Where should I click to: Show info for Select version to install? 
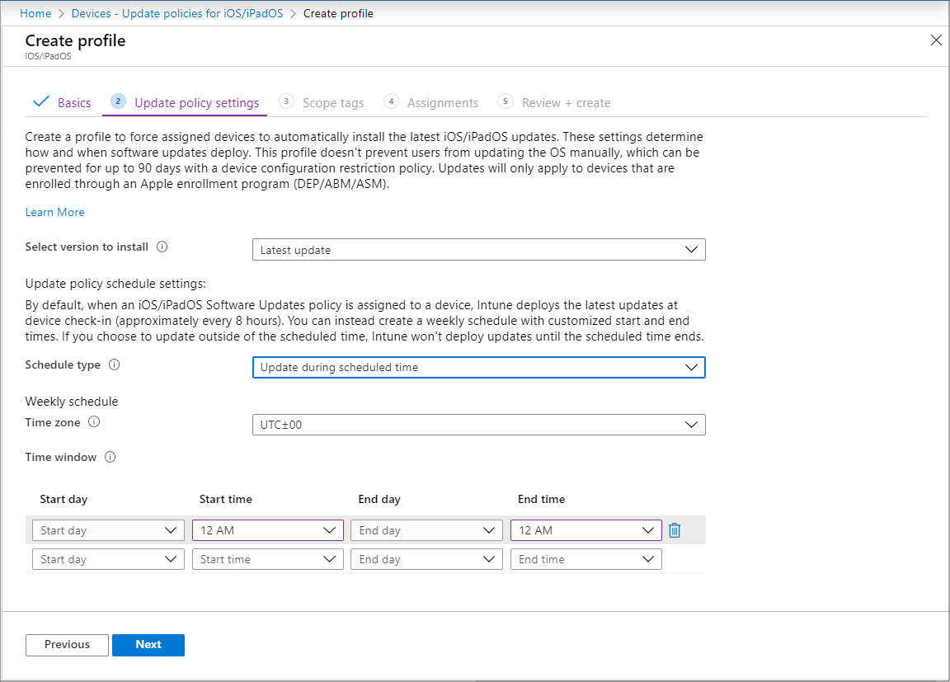click(x=162, y=247)
